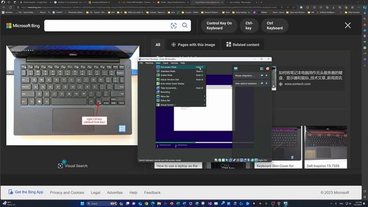Click the Dell laptop keyboard image
Screen dimensions: 368x207
[72, 95]
